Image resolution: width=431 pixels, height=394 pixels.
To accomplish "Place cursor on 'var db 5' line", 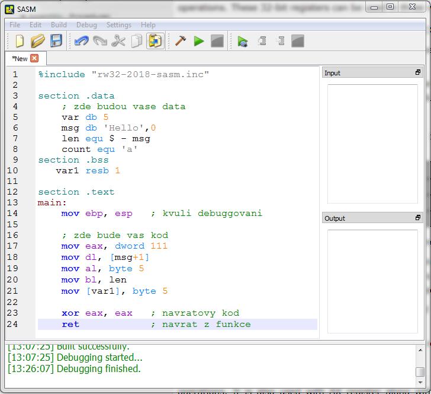I will click(x=85, y=117).
